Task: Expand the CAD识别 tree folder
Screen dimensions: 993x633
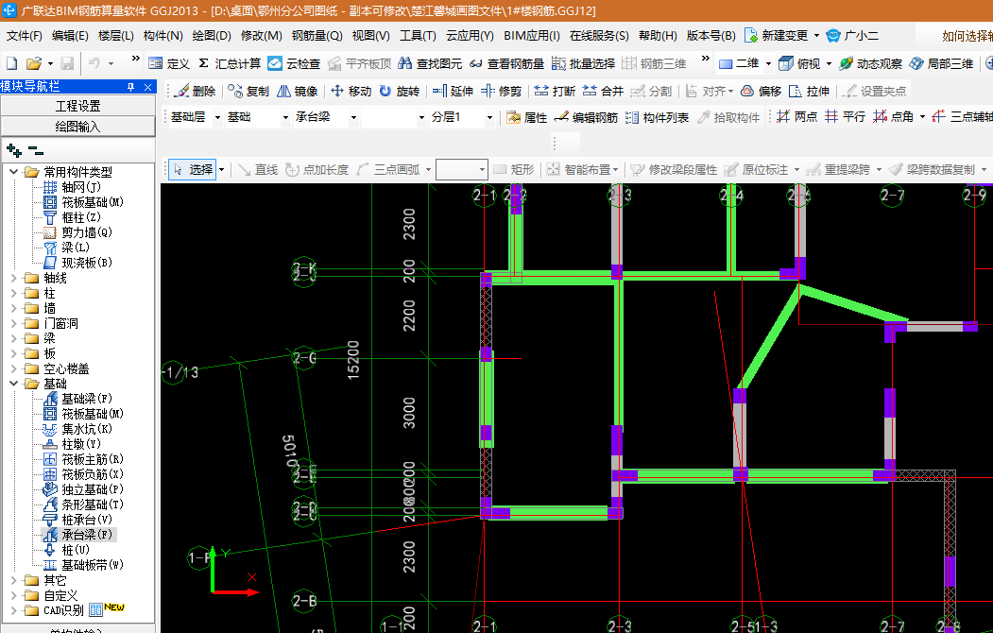Action: [x=14, y=610]
